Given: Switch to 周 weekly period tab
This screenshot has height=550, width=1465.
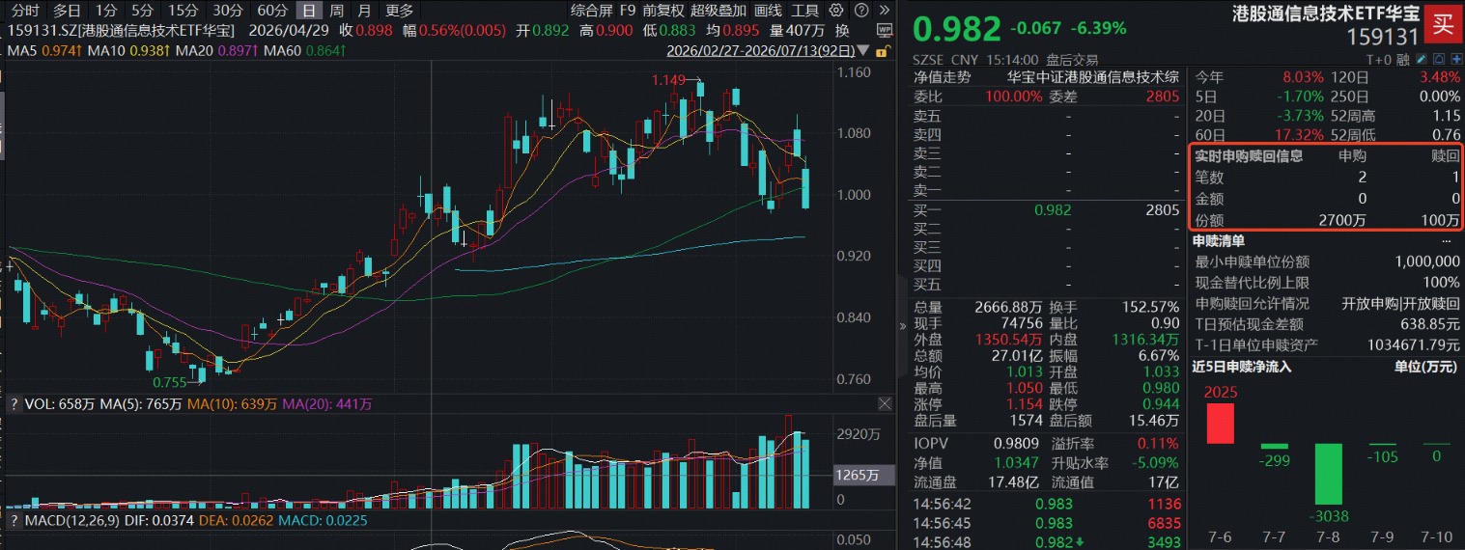Looking at the screenshot, I should (336, 11).
